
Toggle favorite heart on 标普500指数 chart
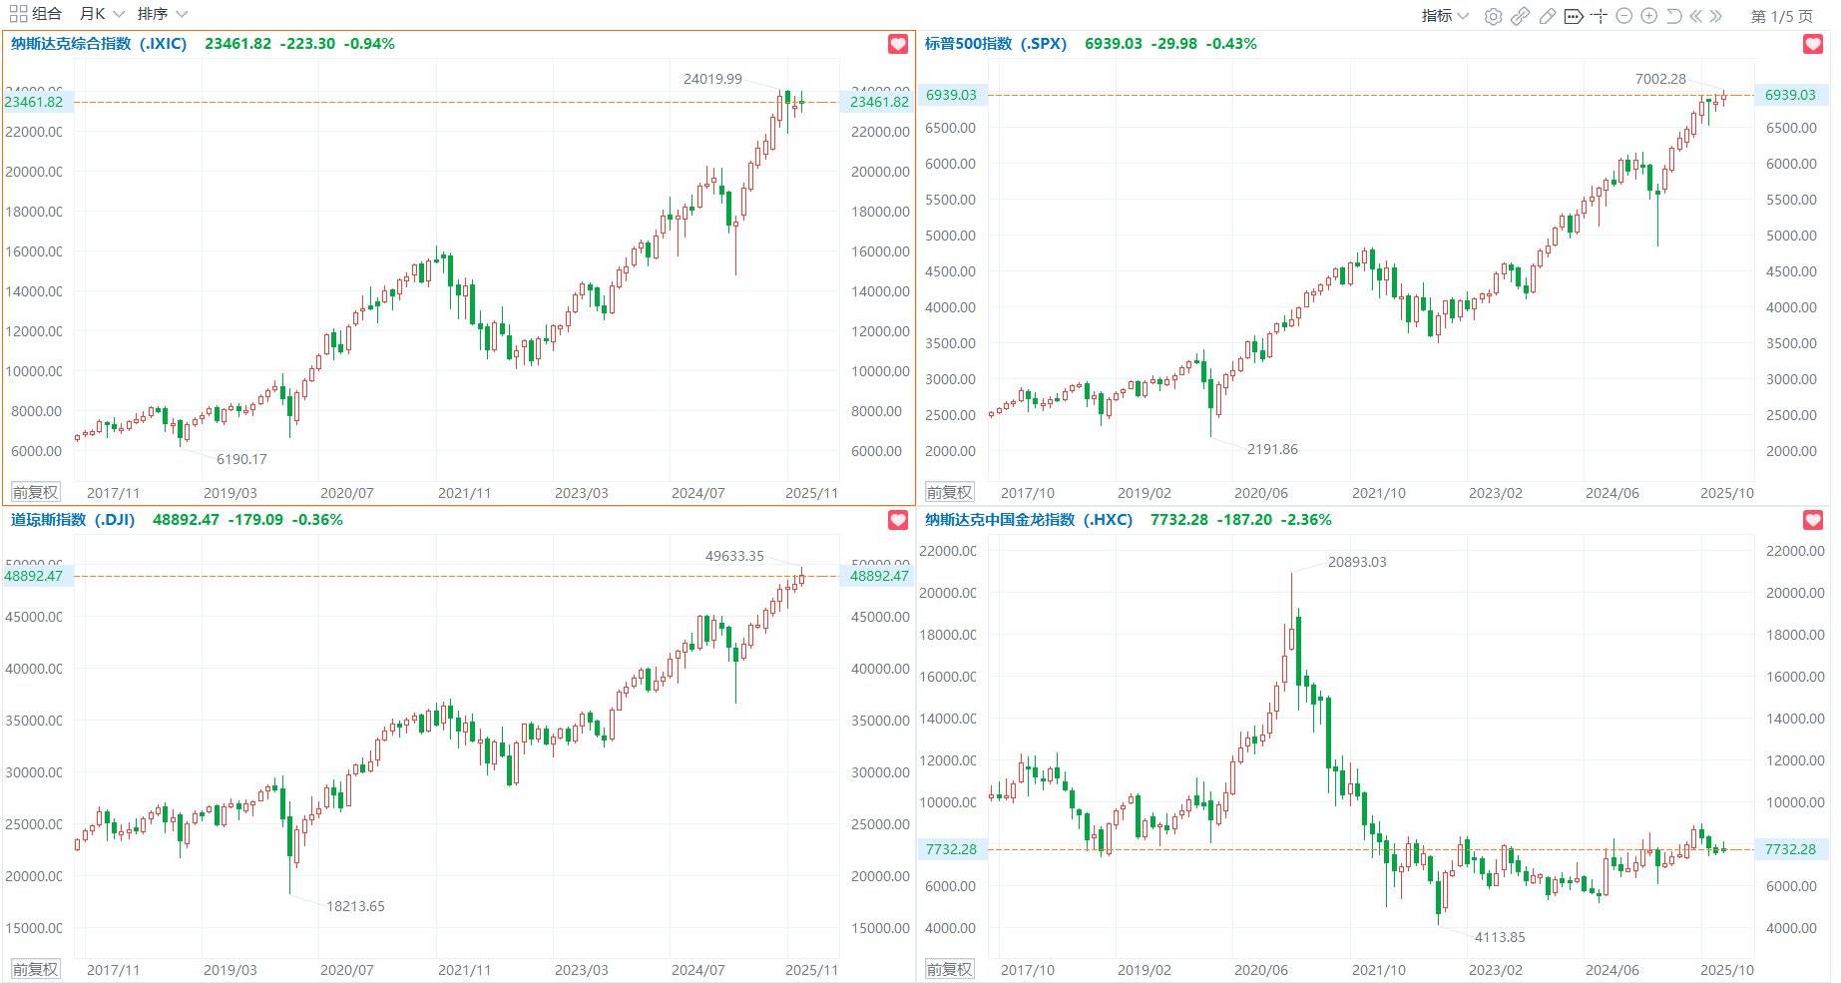[1812, 44]
